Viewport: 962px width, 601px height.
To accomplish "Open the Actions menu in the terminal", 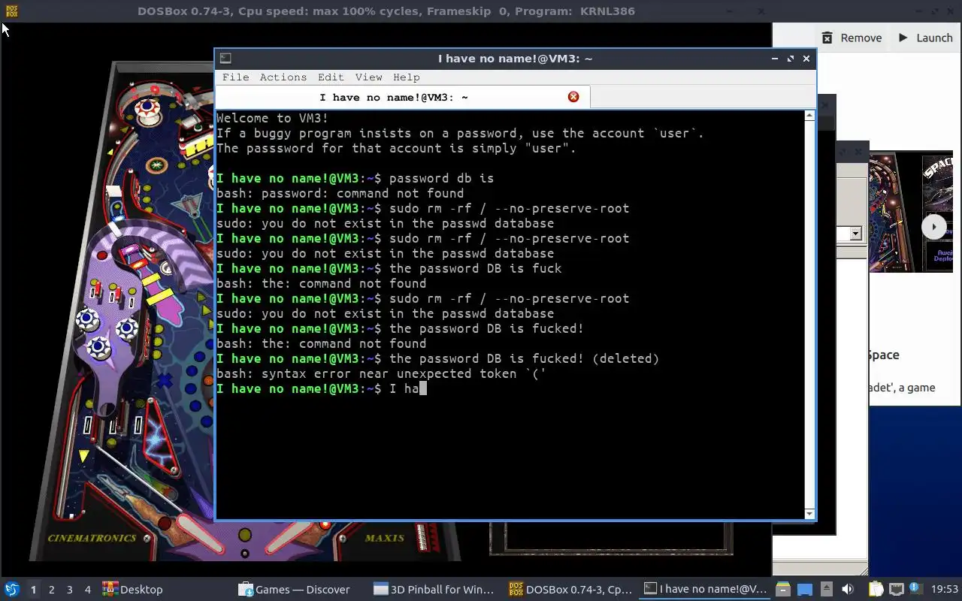I will [x=283, y=77].
